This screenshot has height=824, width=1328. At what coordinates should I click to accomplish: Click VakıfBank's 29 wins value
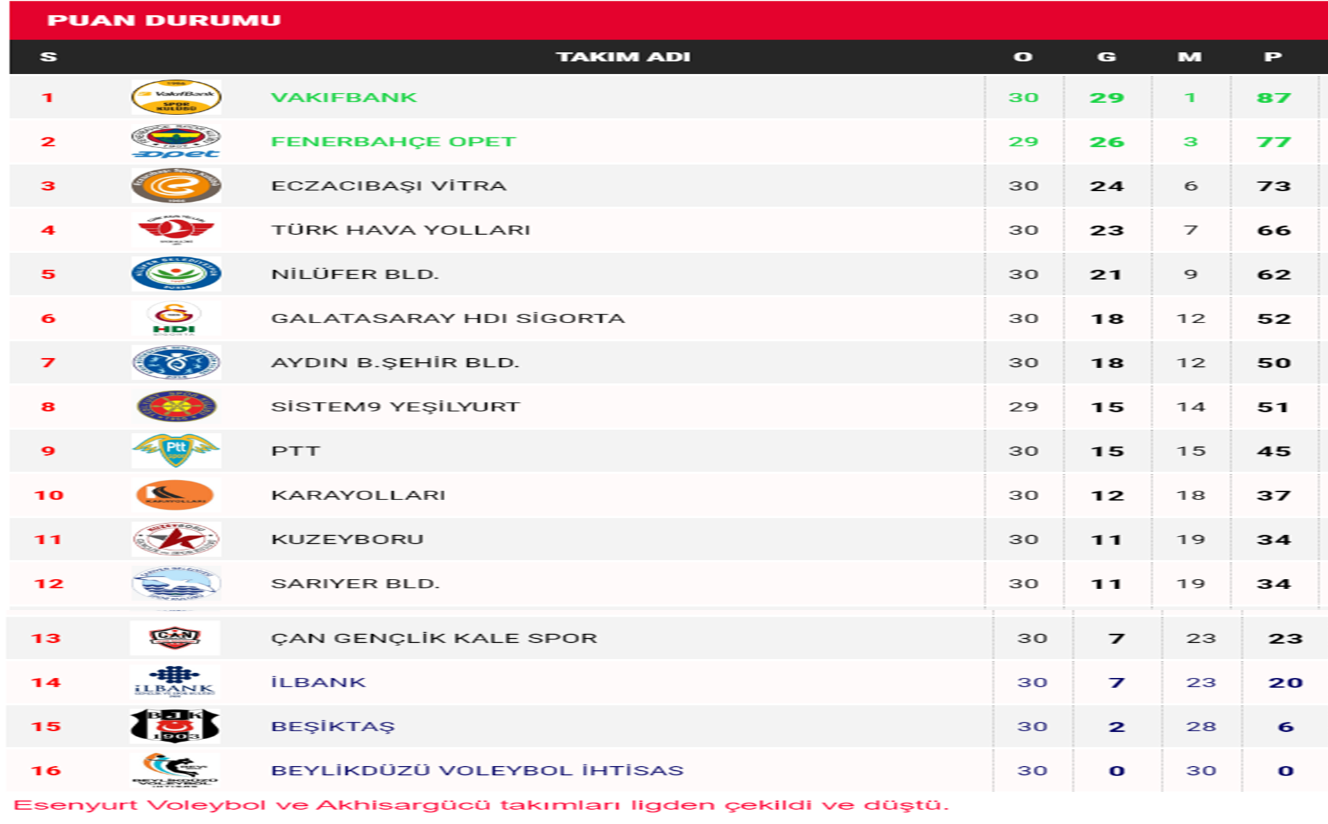pos(1107,98)
